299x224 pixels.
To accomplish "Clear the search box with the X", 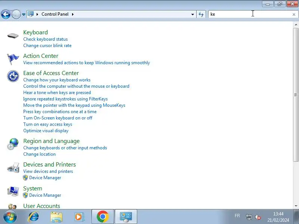I will [294, 14].
